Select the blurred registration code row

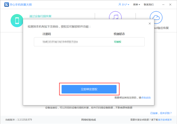pyautogui.click(x=89, y=42)
